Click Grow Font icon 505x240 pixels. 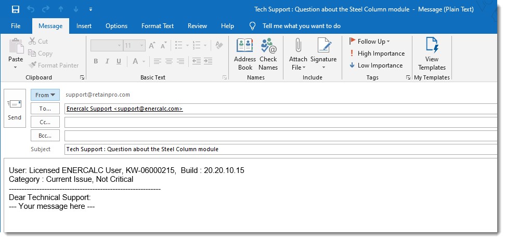[x=152, y=46]
